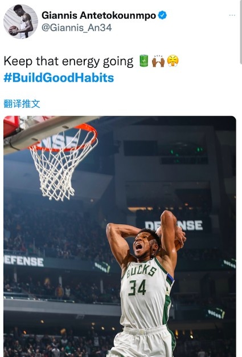Open the profile avatar picture
This screenshot has width=242, height=357.
click(20, 22)
